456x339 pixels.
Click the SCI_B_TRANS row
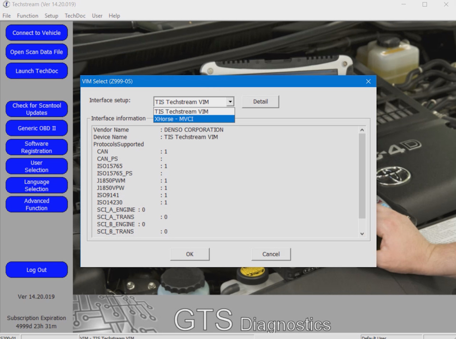[x=132, y=231]
